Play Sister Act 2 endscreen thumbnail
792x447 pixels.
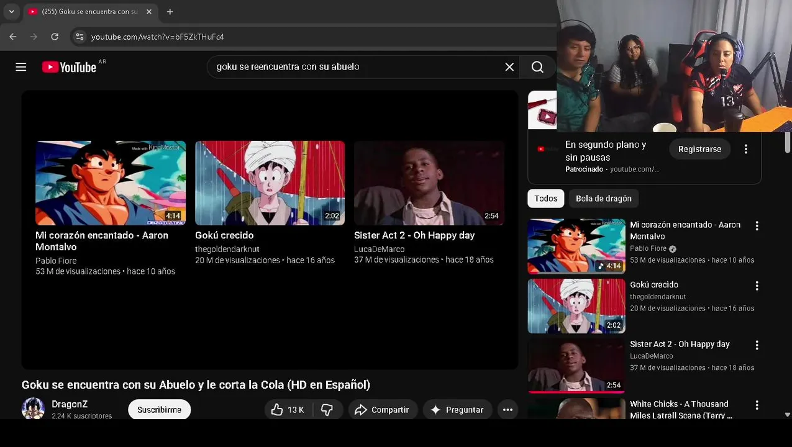point(429,183)
